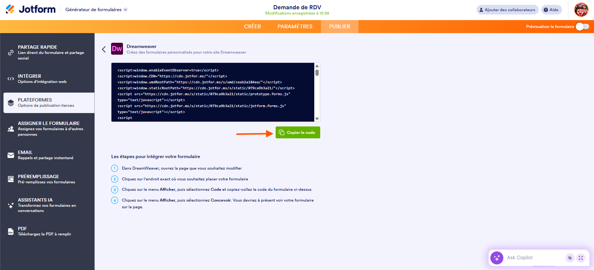Open ASSIGNER LE FORMULAIRE section
594x270 pixels.
click(x=49, y=129)
